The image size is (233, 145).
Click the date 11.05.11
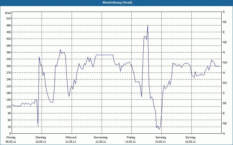[71, 142]
